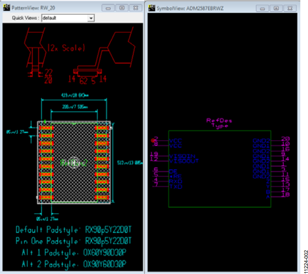Close the PatternView RW_20 window
Viewport: 308px width, 274px height.
point(136,8)
